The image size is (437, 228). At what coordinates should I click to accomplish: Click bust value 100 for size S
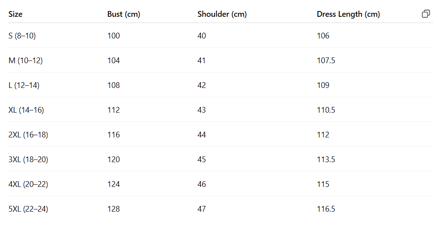pyautogui.click(x=114, y=36)
